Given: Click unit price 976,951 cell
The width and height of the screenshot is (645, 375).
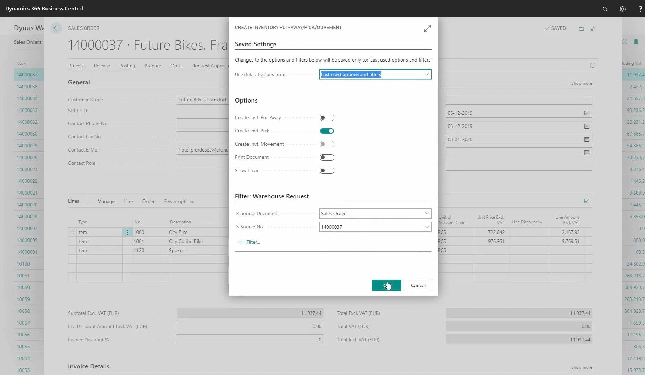Looking at the screenshot, I should tap(491, 241).
